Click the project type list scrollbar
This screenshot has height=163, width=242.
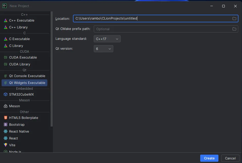pos(52,69)
